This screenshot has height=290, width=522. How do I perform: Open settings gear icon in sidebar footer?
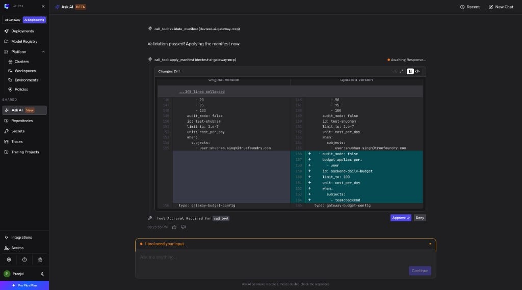pos(9,260)
